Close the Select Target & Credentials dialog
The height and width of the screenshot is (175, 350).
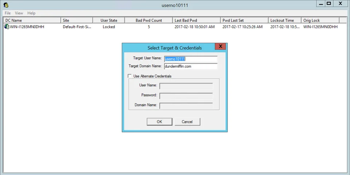[x=220, y=46]
